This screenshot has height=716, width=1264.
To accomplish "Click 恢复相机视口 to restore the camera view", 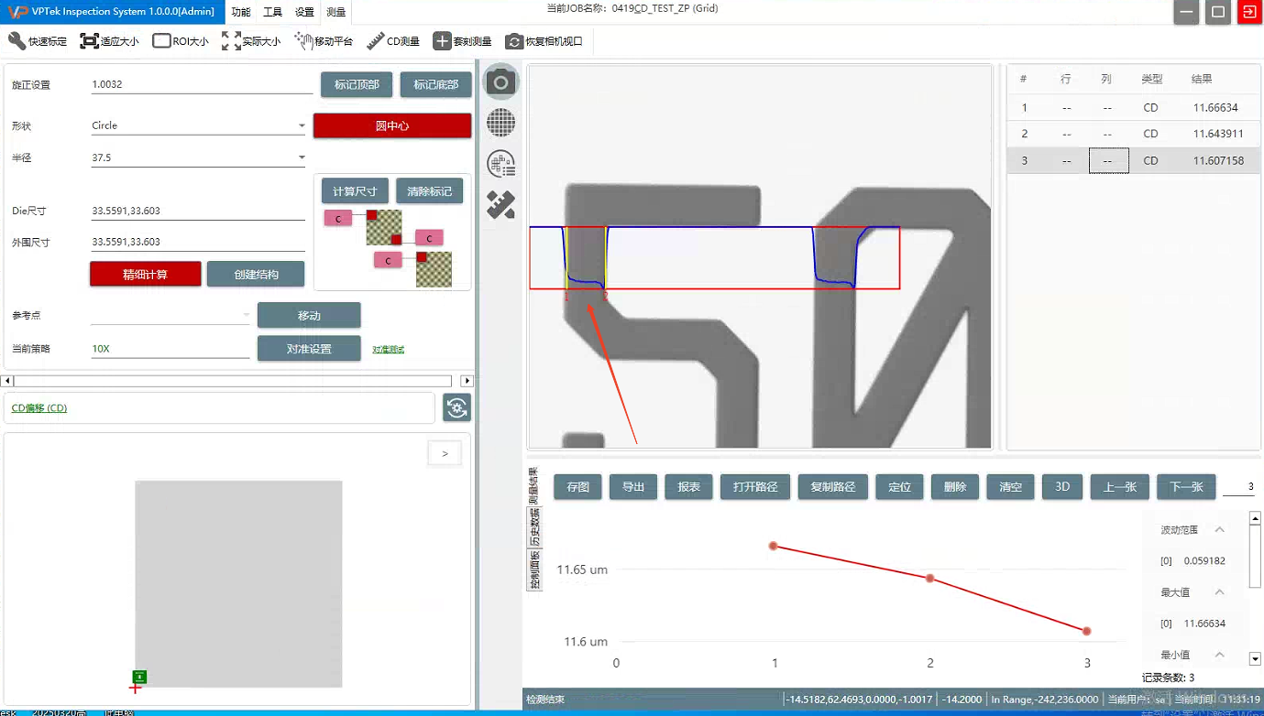I will (x=544, y=41).
